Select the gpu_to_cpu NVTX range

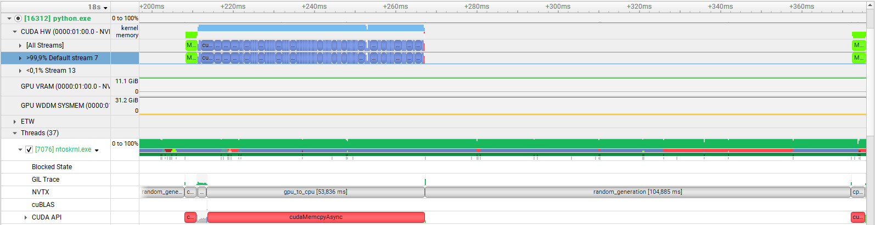pyautogui.click(x=315, y=192)
